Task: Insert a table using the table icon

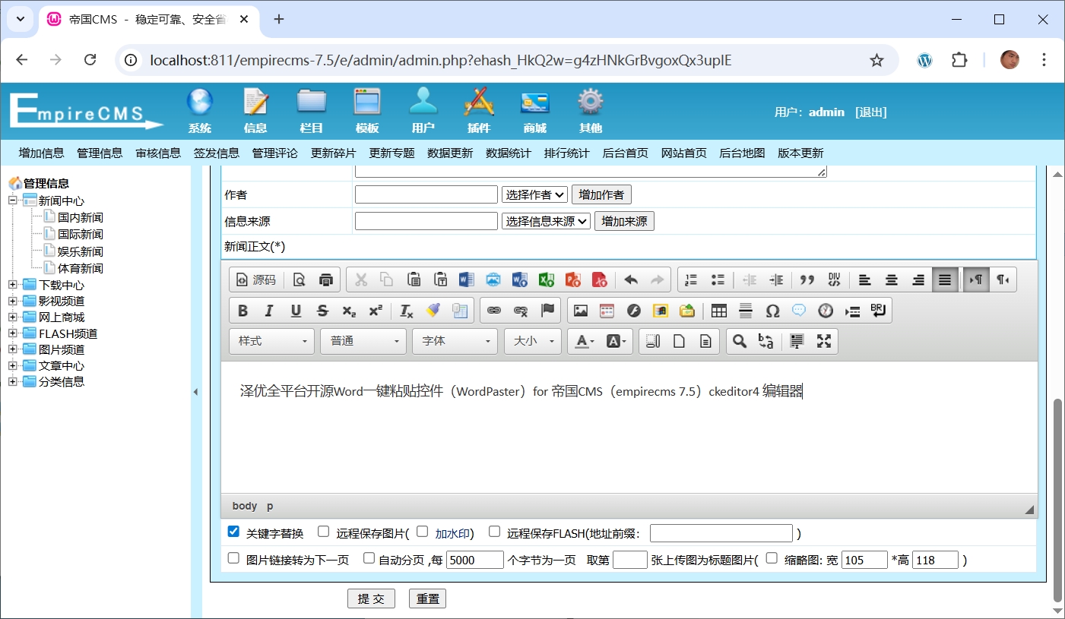Action: coord(718,311)
